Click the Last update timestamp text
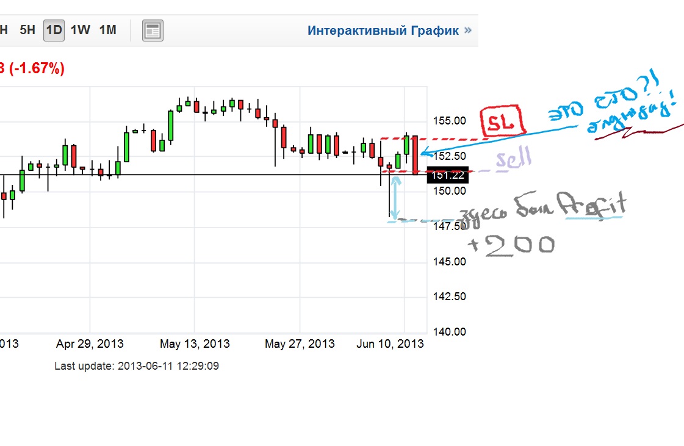The height and width of the screenshot is (446, 684). point(137,366)
